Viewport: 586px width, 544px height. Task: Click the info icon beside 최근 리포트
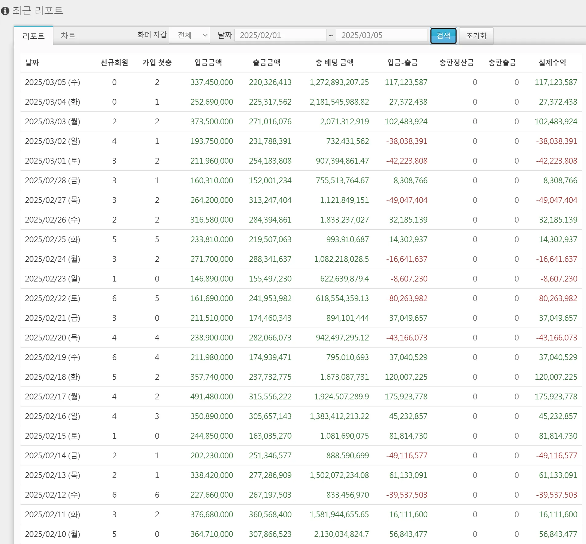[5, 11]
